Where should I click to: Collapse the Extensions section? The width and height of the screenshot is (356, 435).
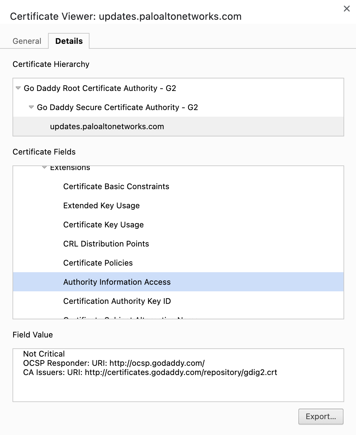[x=44, y=167]
